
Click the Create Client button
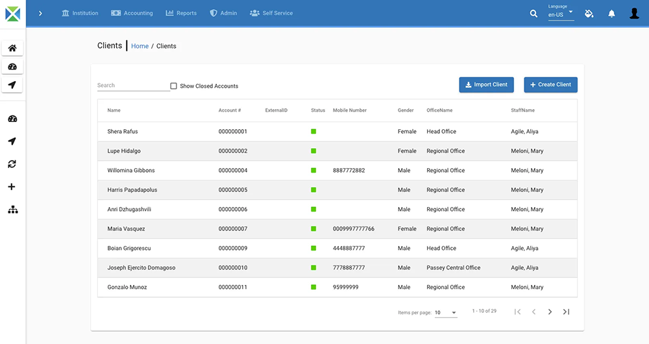pyautogui.click(x=550, y=84)
